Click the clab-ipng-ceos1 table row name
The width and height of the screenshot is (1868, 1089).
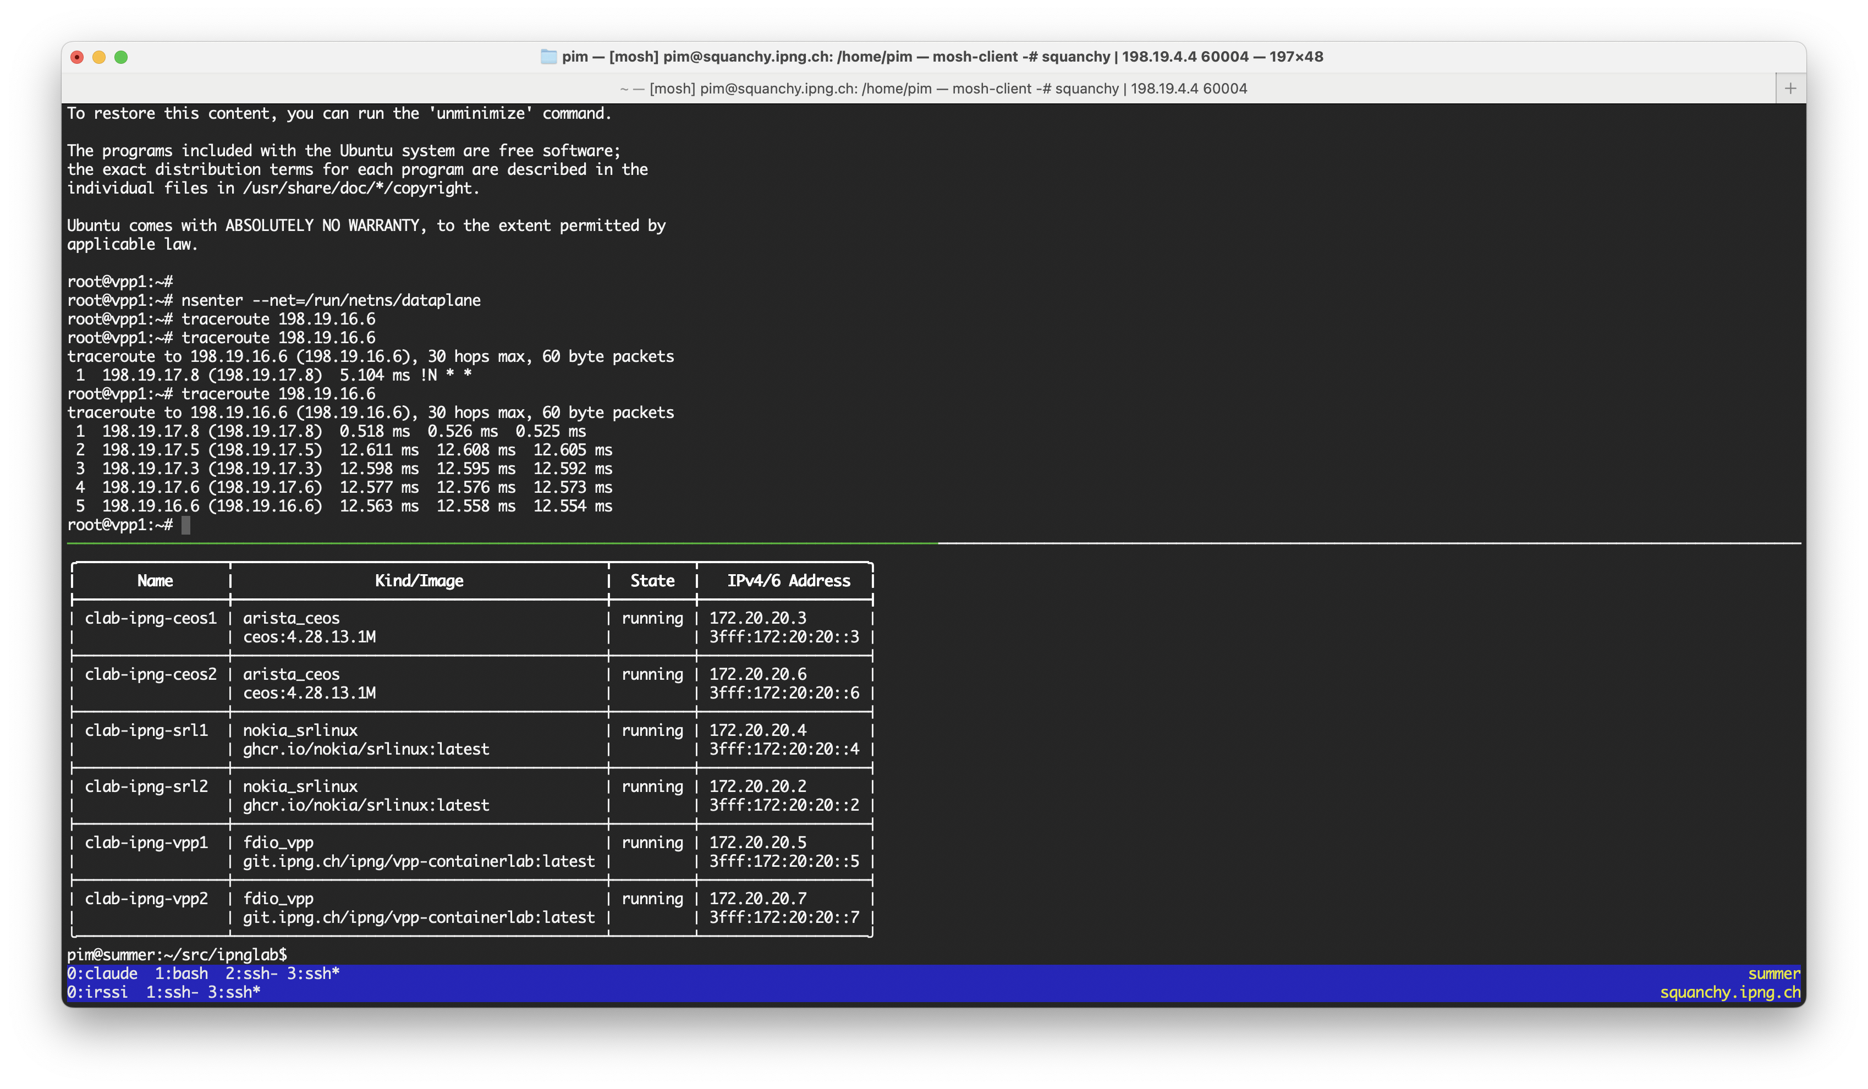click(x=151, y=618)
